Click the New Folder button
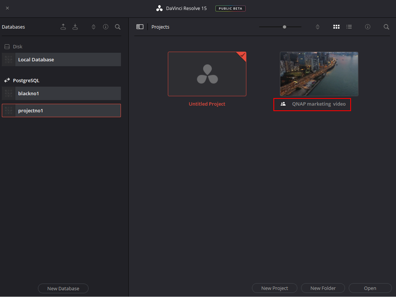This screenshot has width=396, height=297. [323, 288]
